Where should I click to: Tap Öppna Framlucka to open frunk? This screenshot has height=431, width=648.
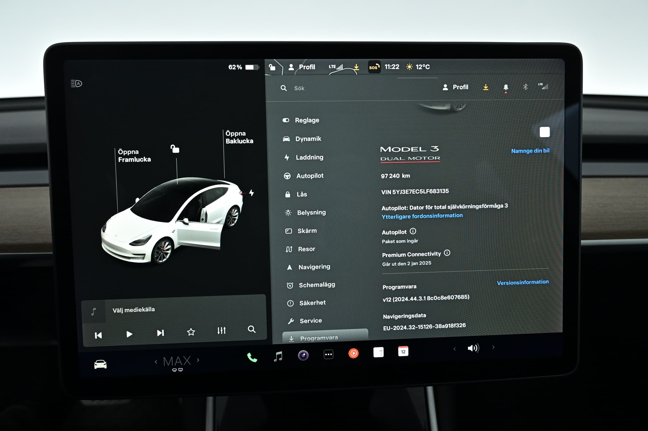(134, 156)
